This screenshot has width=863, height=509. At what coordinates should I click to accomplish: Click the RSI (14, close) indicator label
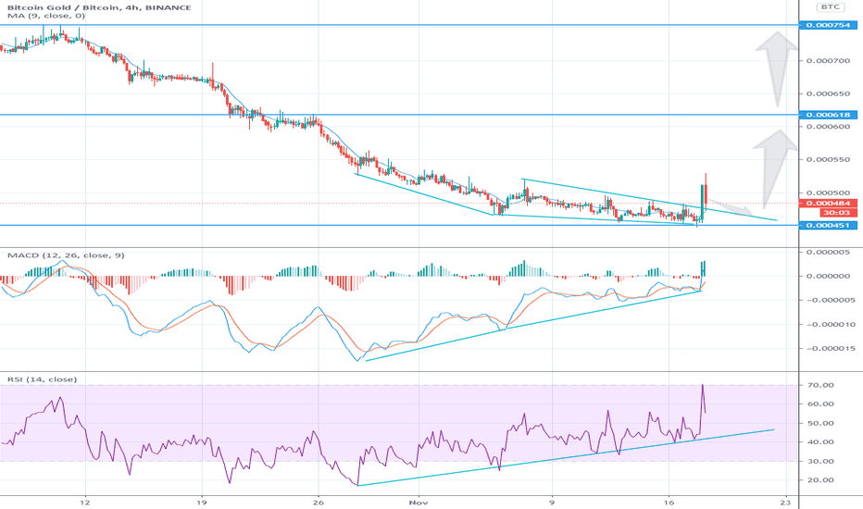pos(42,379)
